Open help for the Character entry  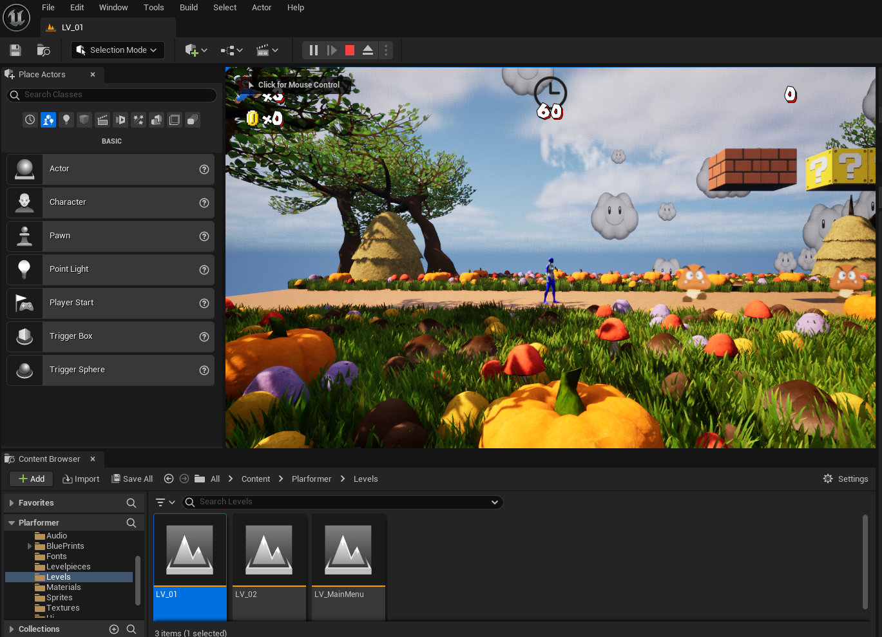pyautogui.click(x=204, y=203)
